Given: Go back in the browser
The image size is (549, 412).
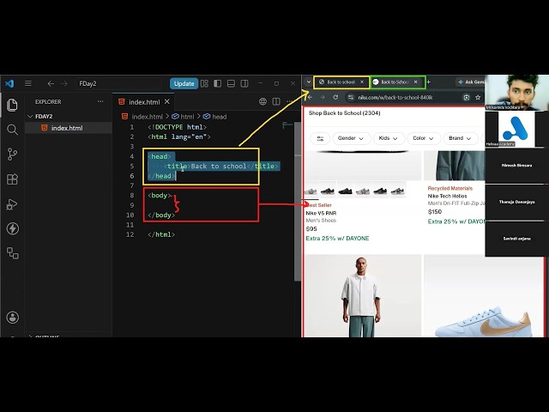Looking at the screenshot, I should coord(310,97).
